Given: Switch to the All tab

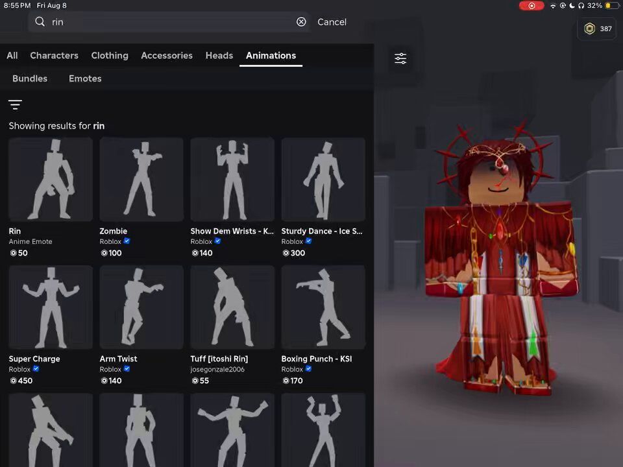Looking at the screenshot, I should coord(12,55).
